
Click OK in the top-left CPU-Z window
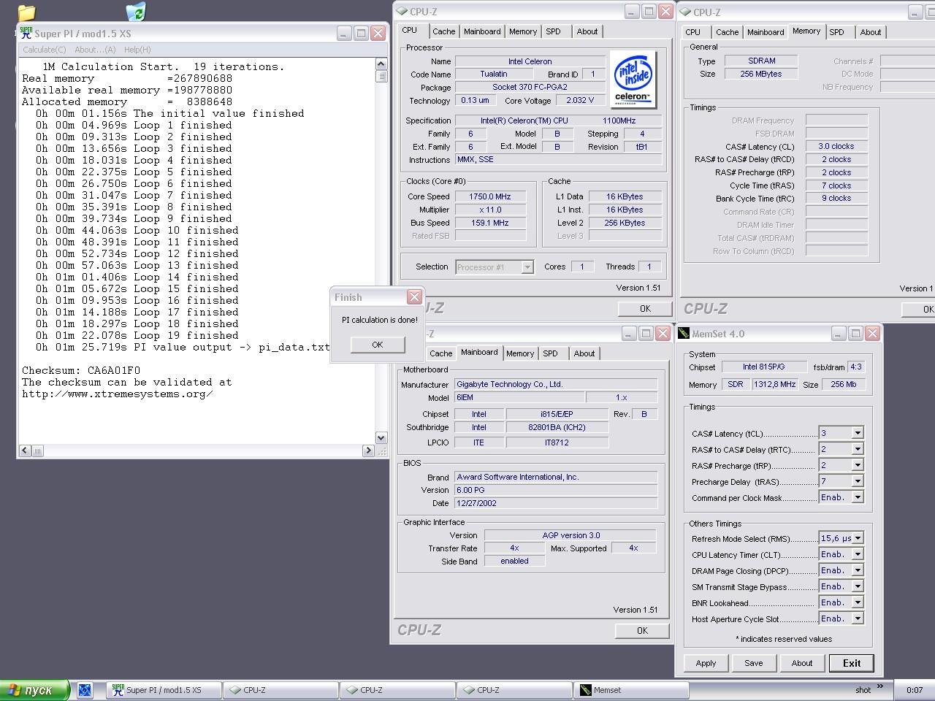645,309
